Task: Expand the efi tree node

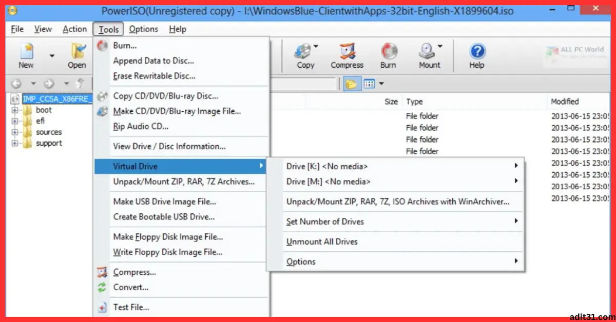Action: click(15, 121)
